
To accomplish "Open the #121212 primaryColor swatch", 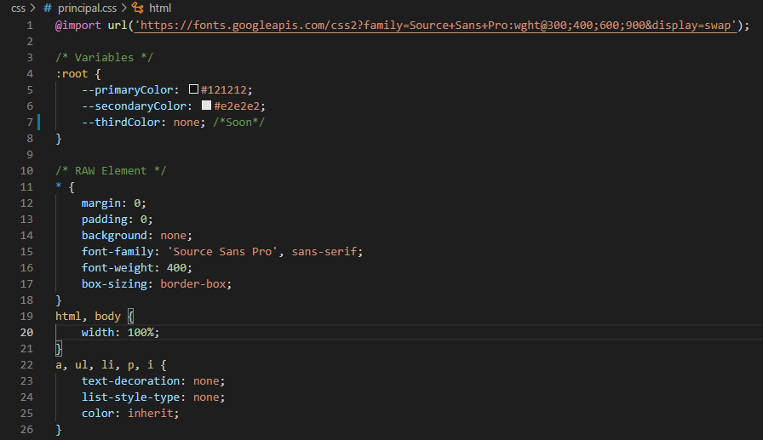I will [x=193, y=89].
